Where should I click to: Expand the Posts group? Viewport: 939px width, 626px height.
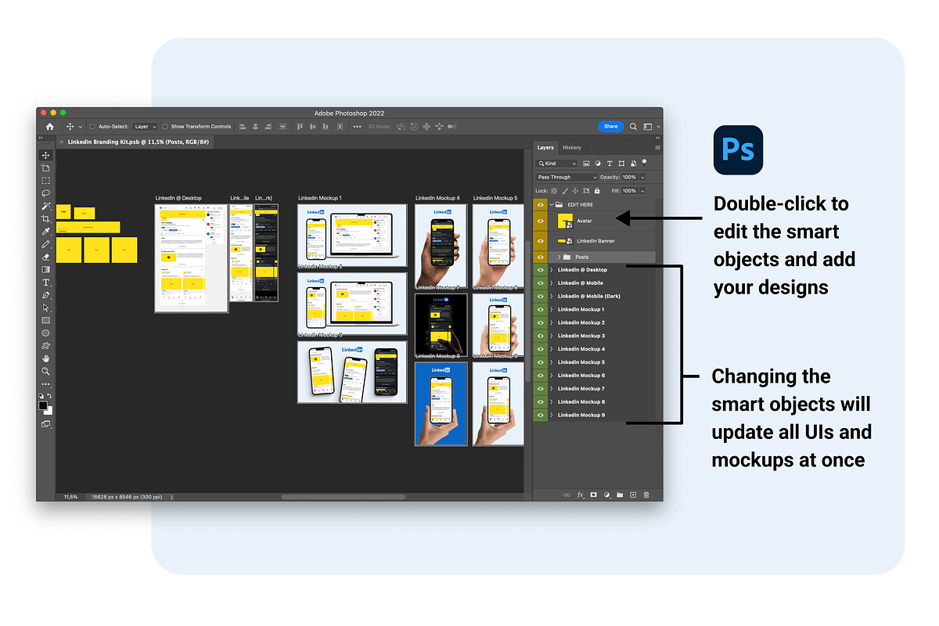coord(559,257)
